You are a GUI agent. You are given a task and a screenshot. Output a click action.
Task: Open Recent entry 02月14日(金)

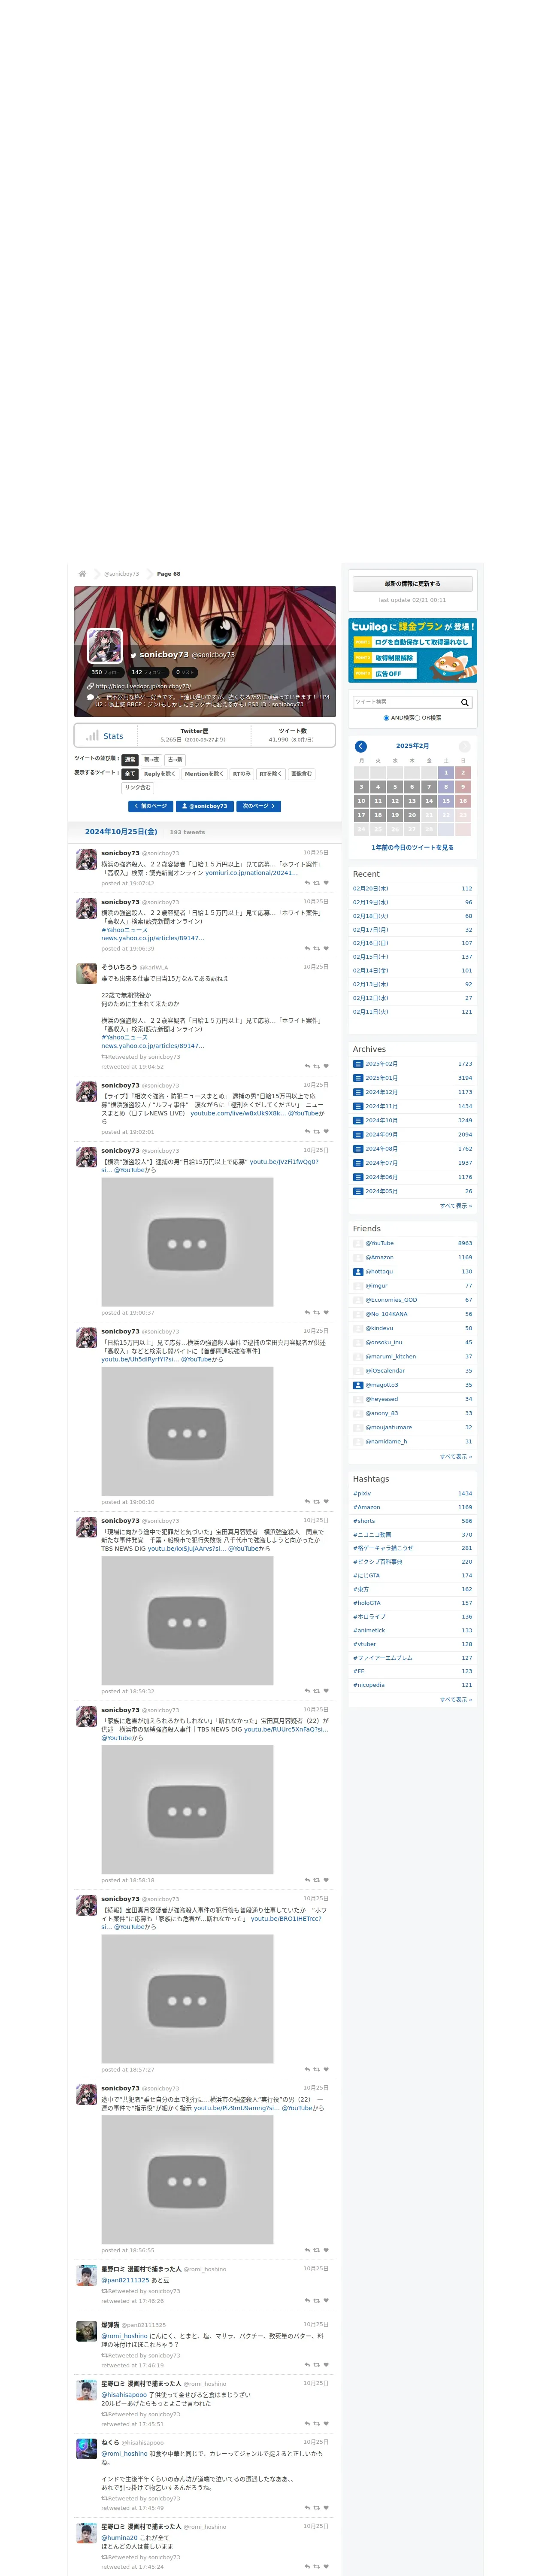(x=371, y=971)
